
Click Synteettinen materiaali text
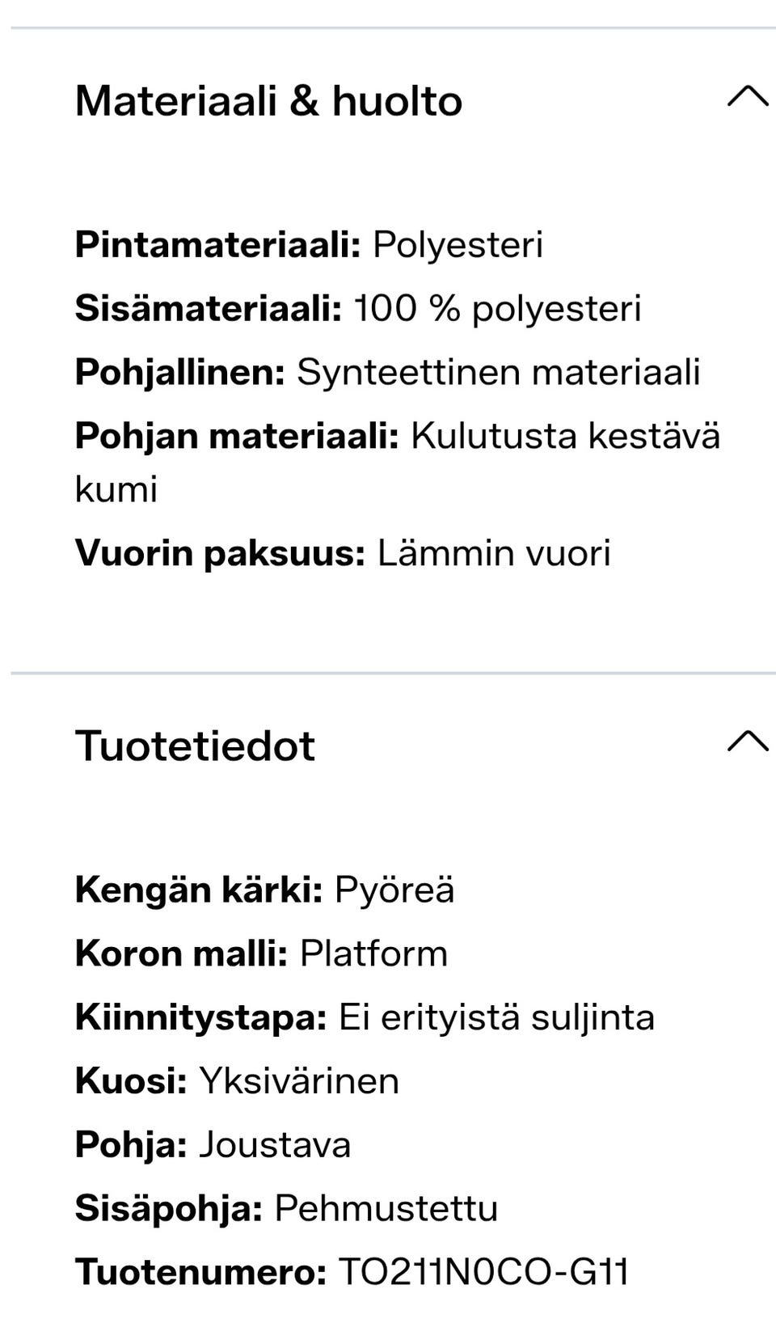pos(500,372)
